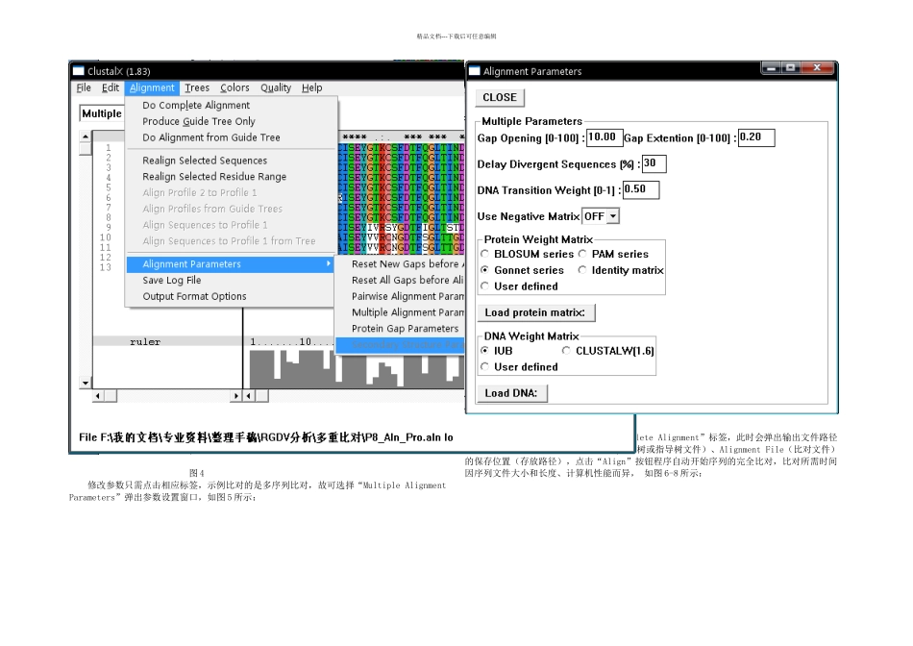Open the Multiple alignment mode dropdown
The width and height of the screenshot is (913, 646).
coord(102,113)
